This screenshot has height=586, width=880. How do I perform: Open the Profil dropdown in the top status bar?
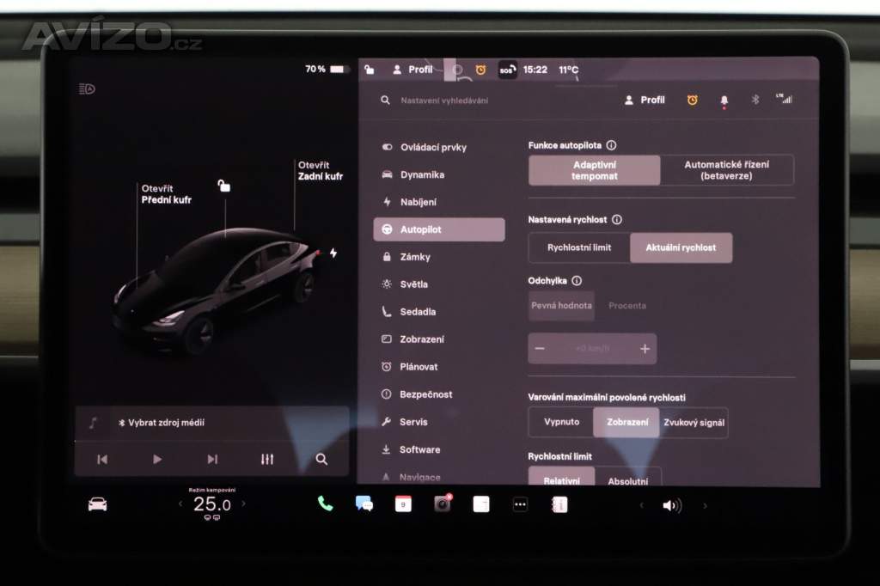pos(412,70)
